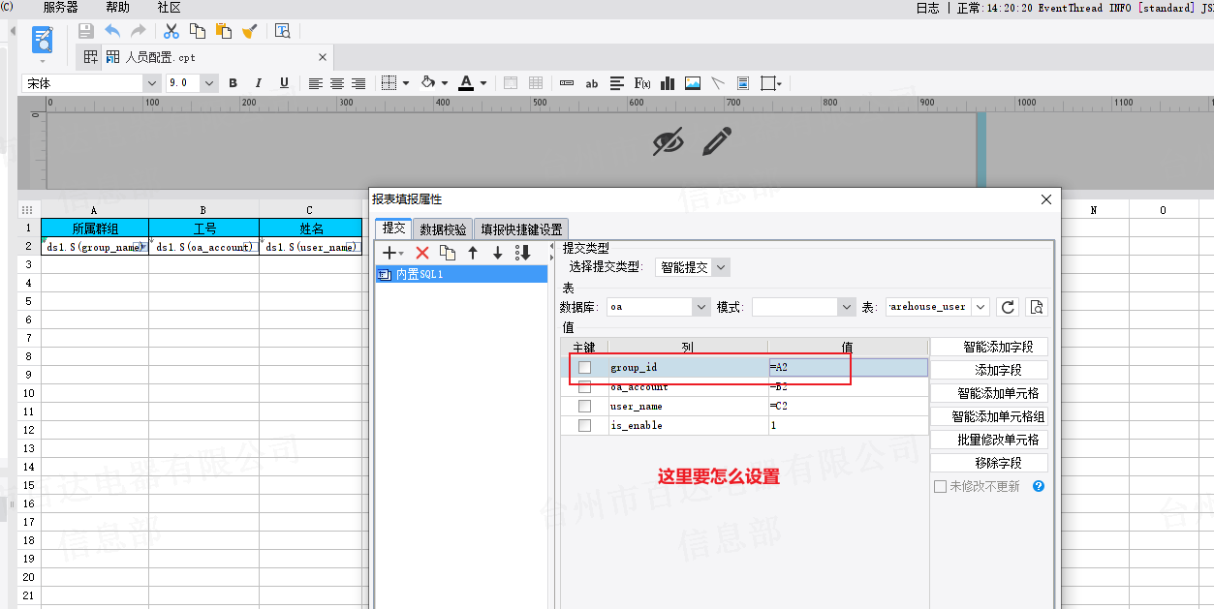The height and width of the screenshot is (609, 1214).
Task: Open the 服务器 menu
Action: click(x=60, y=7)
